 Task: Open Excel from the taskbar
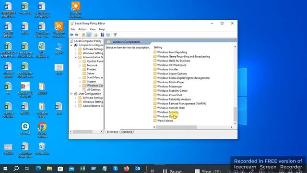pyautogui.click(x=83, y=169)
